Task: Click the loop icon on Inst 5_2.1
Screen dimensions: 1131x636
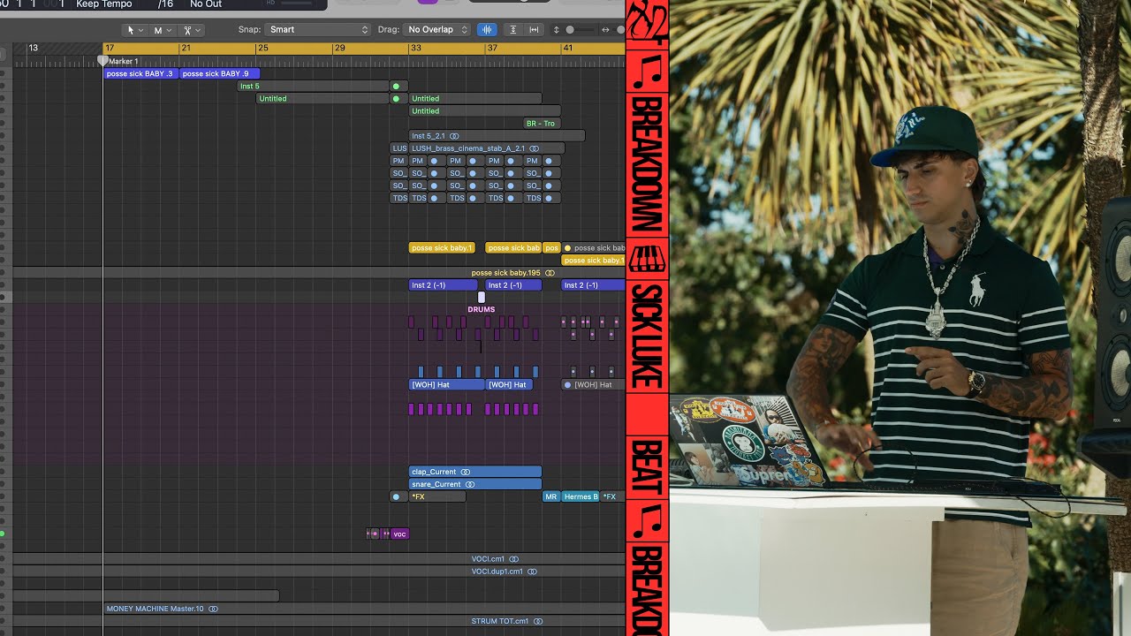Action: click(x=454, y=136)
